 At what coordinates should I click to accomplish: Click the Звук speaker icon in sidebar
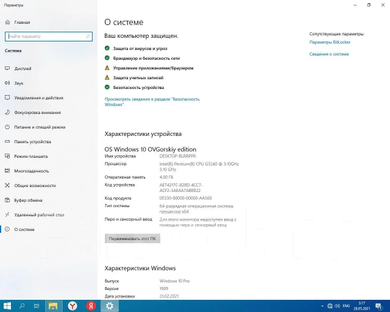pos(7,83)
